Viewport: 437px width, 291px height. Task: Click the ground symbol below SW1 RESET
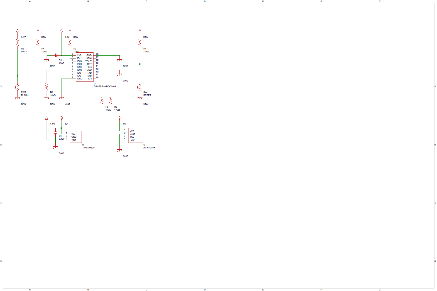coord(140,98)
